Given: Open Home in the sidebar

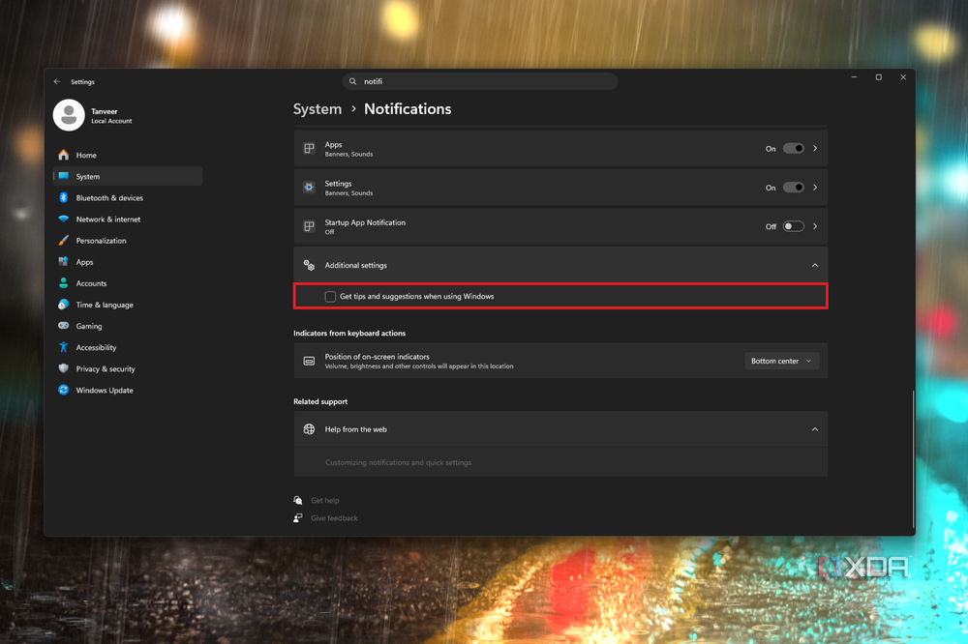Looking at the screenshot, I should click(x=128, y=155).
